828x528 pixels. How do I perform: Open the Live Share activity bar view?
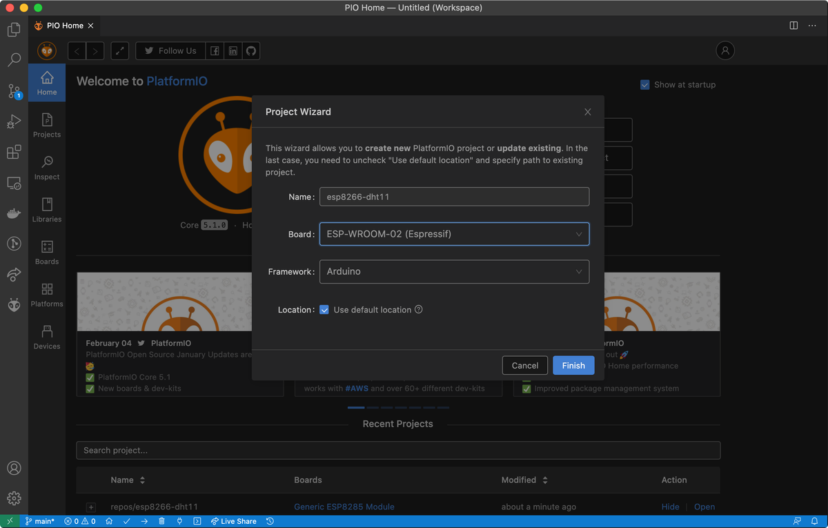coord(14,275)
